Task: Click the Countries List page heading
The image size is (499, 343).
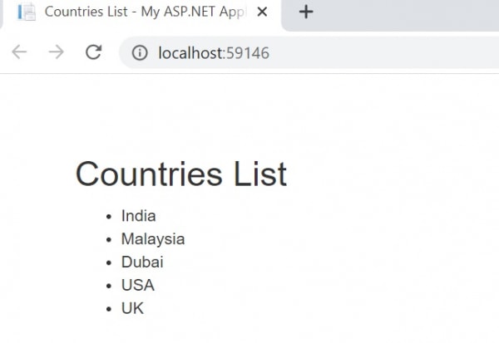Action: click(x=180, y=174)
